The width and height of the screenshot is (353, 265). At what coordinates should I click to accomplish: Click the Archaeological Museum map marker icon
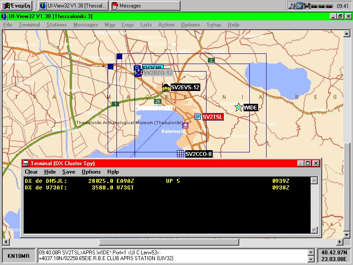click(185, 125)
